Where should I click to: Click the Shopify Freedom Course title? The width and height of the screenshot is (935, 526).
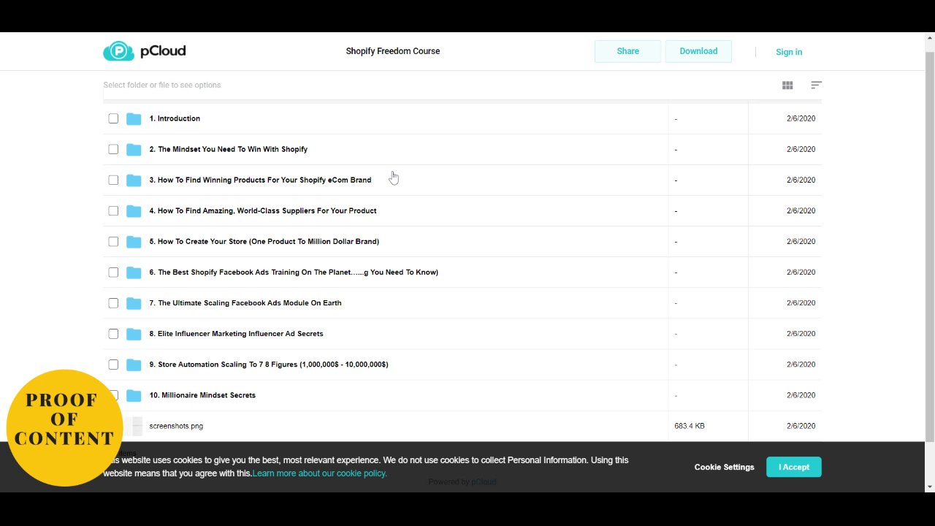[393, 51]
